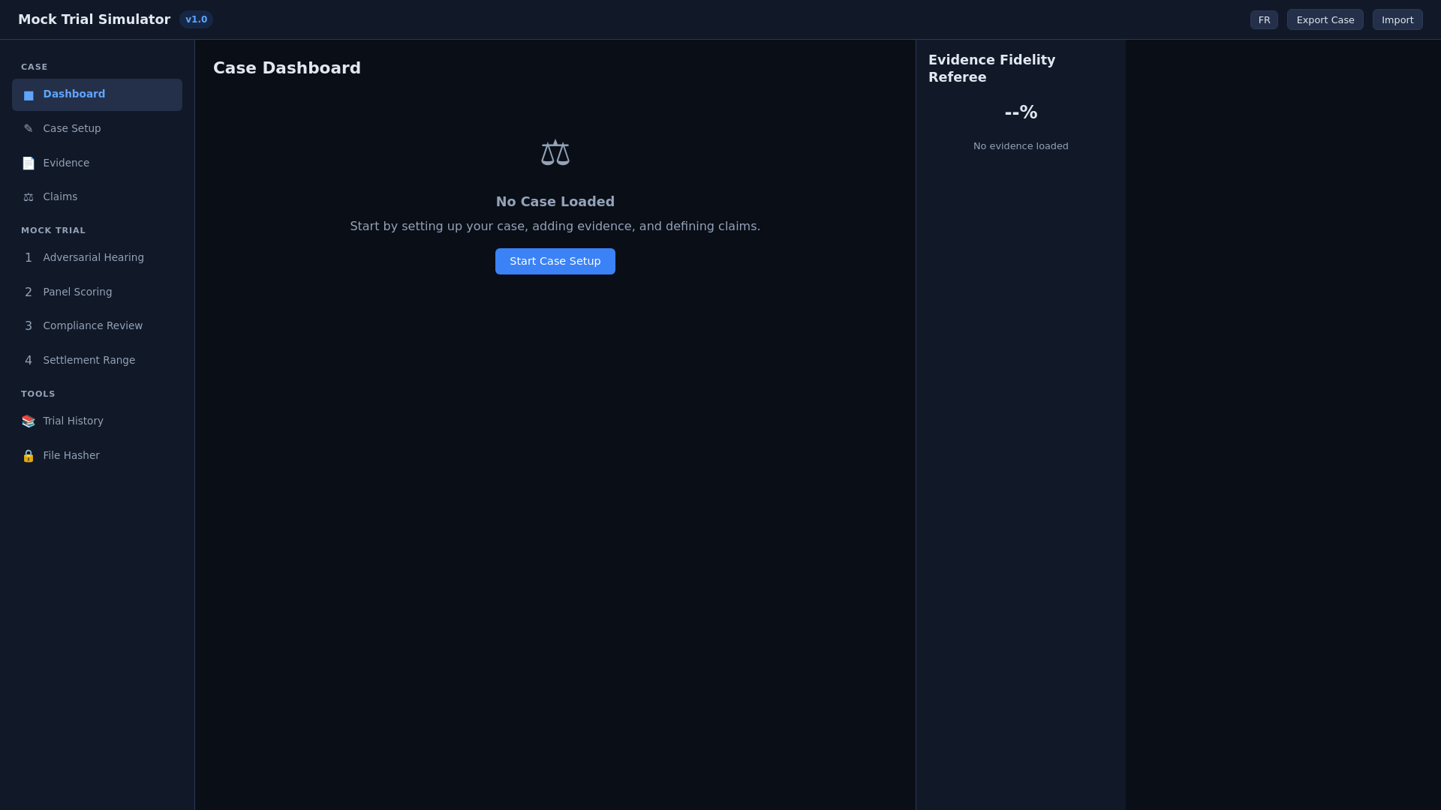
Task: Click the CASE section label
Action: tap(35, 67)
